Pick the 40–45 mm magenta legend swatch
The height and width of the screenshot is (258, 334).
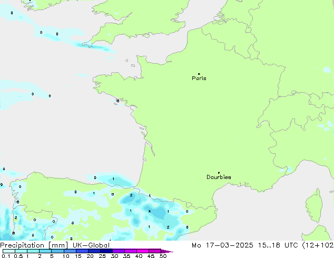coord(143,251)
